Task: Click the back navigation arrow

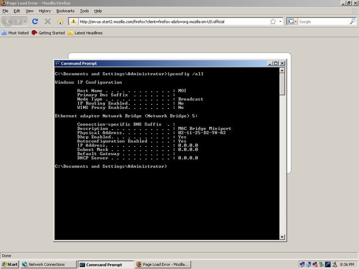Action: 9,21
